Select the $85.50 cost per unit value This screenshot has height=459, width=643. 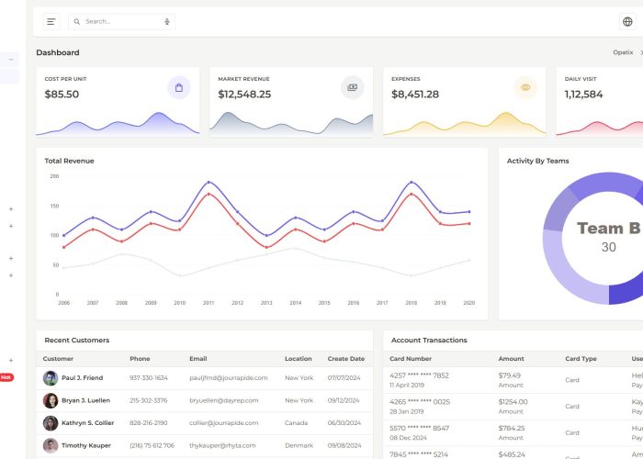62,95
